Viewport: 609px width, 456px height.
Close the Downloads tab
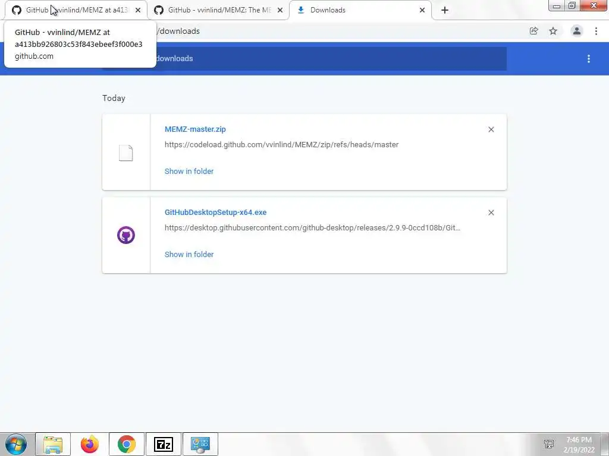click(x=422, y=10)
